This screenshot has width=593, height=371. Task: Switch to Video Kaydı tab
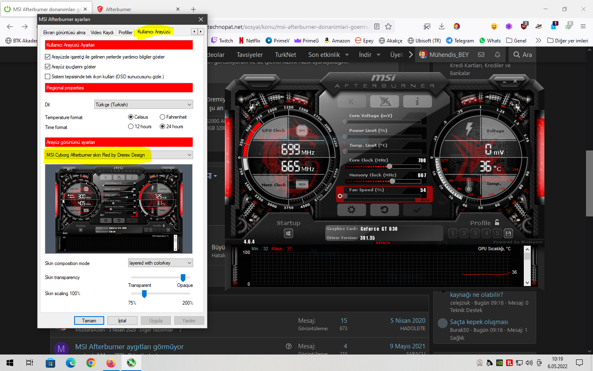tap(102, 33)
